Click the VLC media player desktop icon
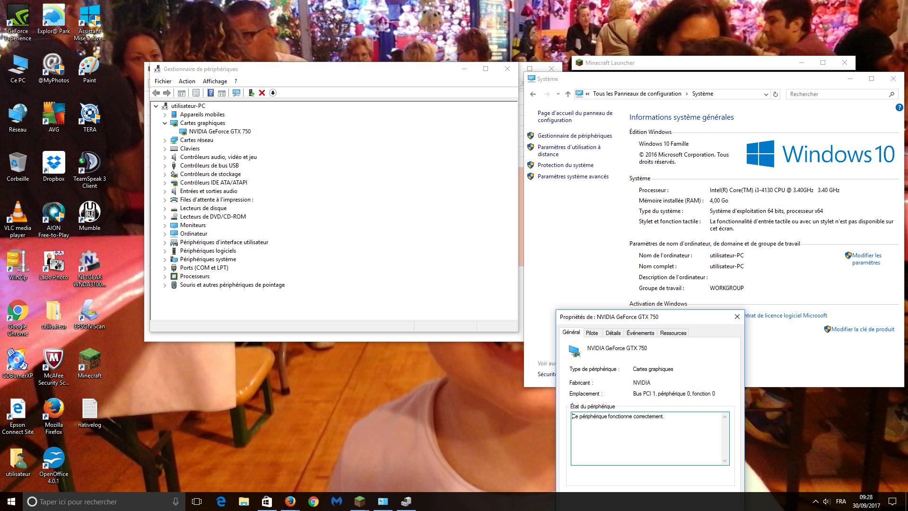The width and height of the screenshot is (908, 511). [x=17, y=220]
